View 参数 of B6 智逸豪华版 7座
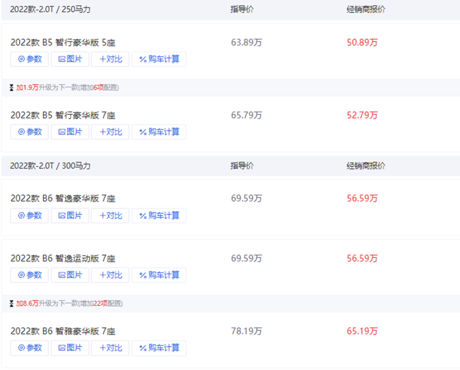Image resolution: width=460 pixels, height=370 pixels. (29, 215)
